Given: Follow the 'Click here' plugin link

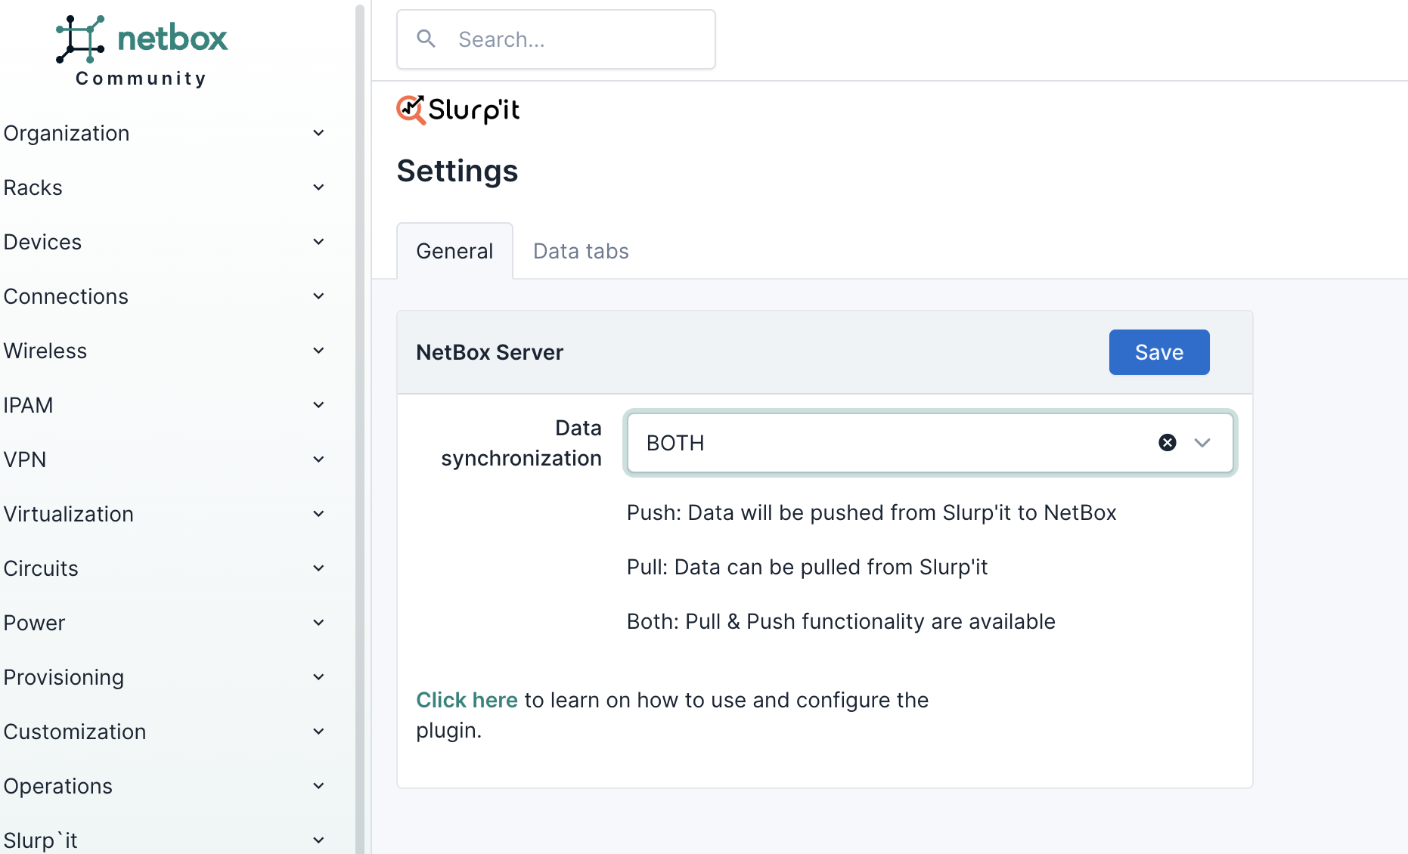Looking at the screenshot, I should coord(467,700).
